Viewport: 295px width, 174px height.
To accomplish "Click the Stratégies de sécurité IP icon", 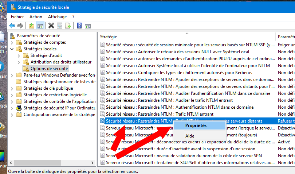I will (19, 108).
